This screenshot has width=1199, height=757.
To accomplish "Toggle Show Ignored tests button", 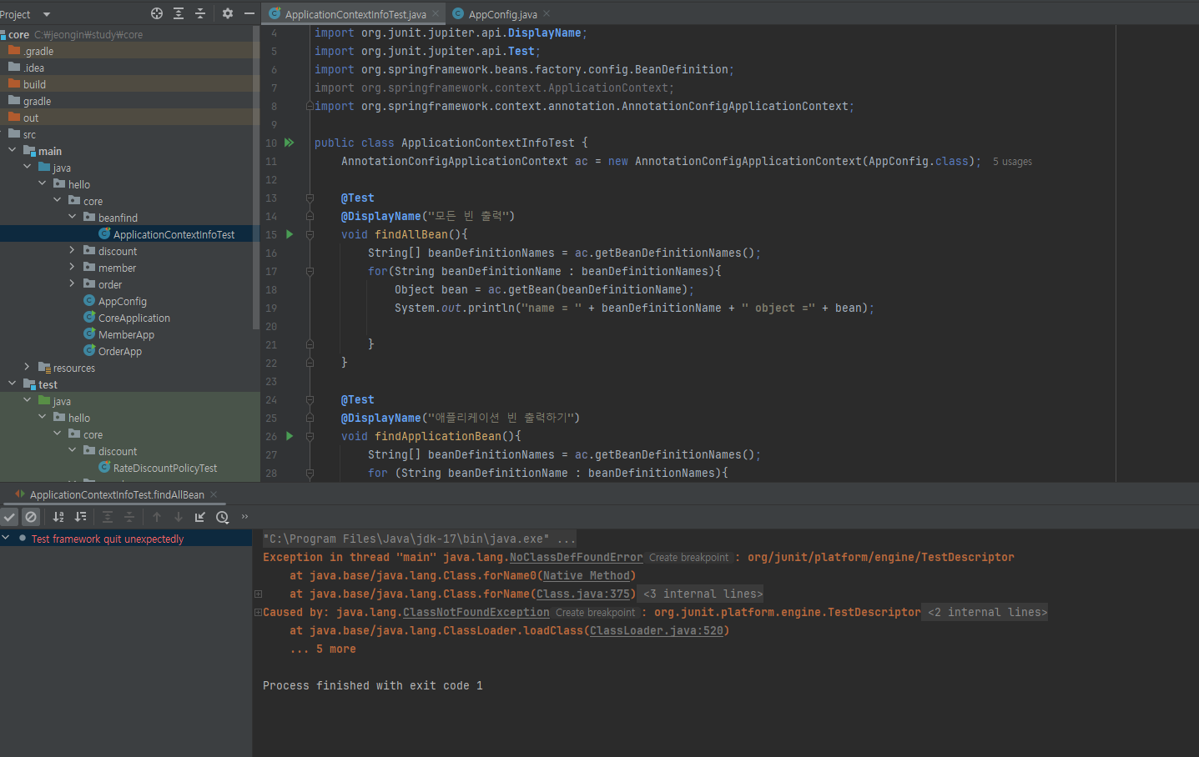I will pyautogui.click(x=31, y=517).
